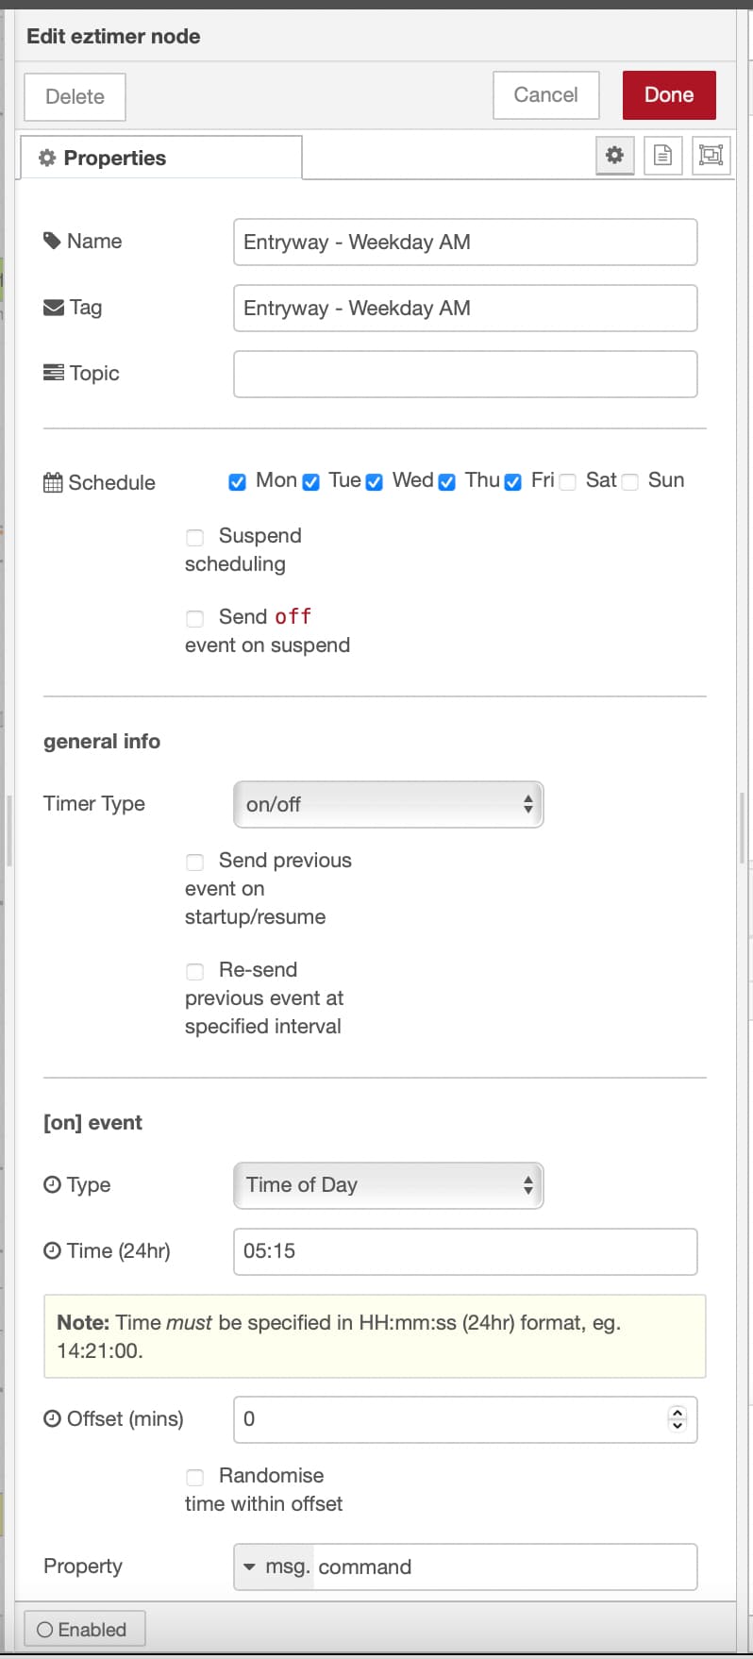Click the clock icon beside Offset (mins)
The width and height of the screenshot is (753, 1659).
click(x=53, y=1418)
